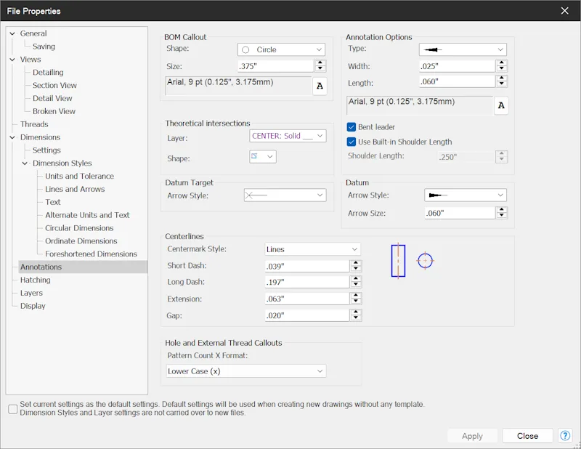
Task: Open BOM Callout font picker button
Action: [320, 86]
